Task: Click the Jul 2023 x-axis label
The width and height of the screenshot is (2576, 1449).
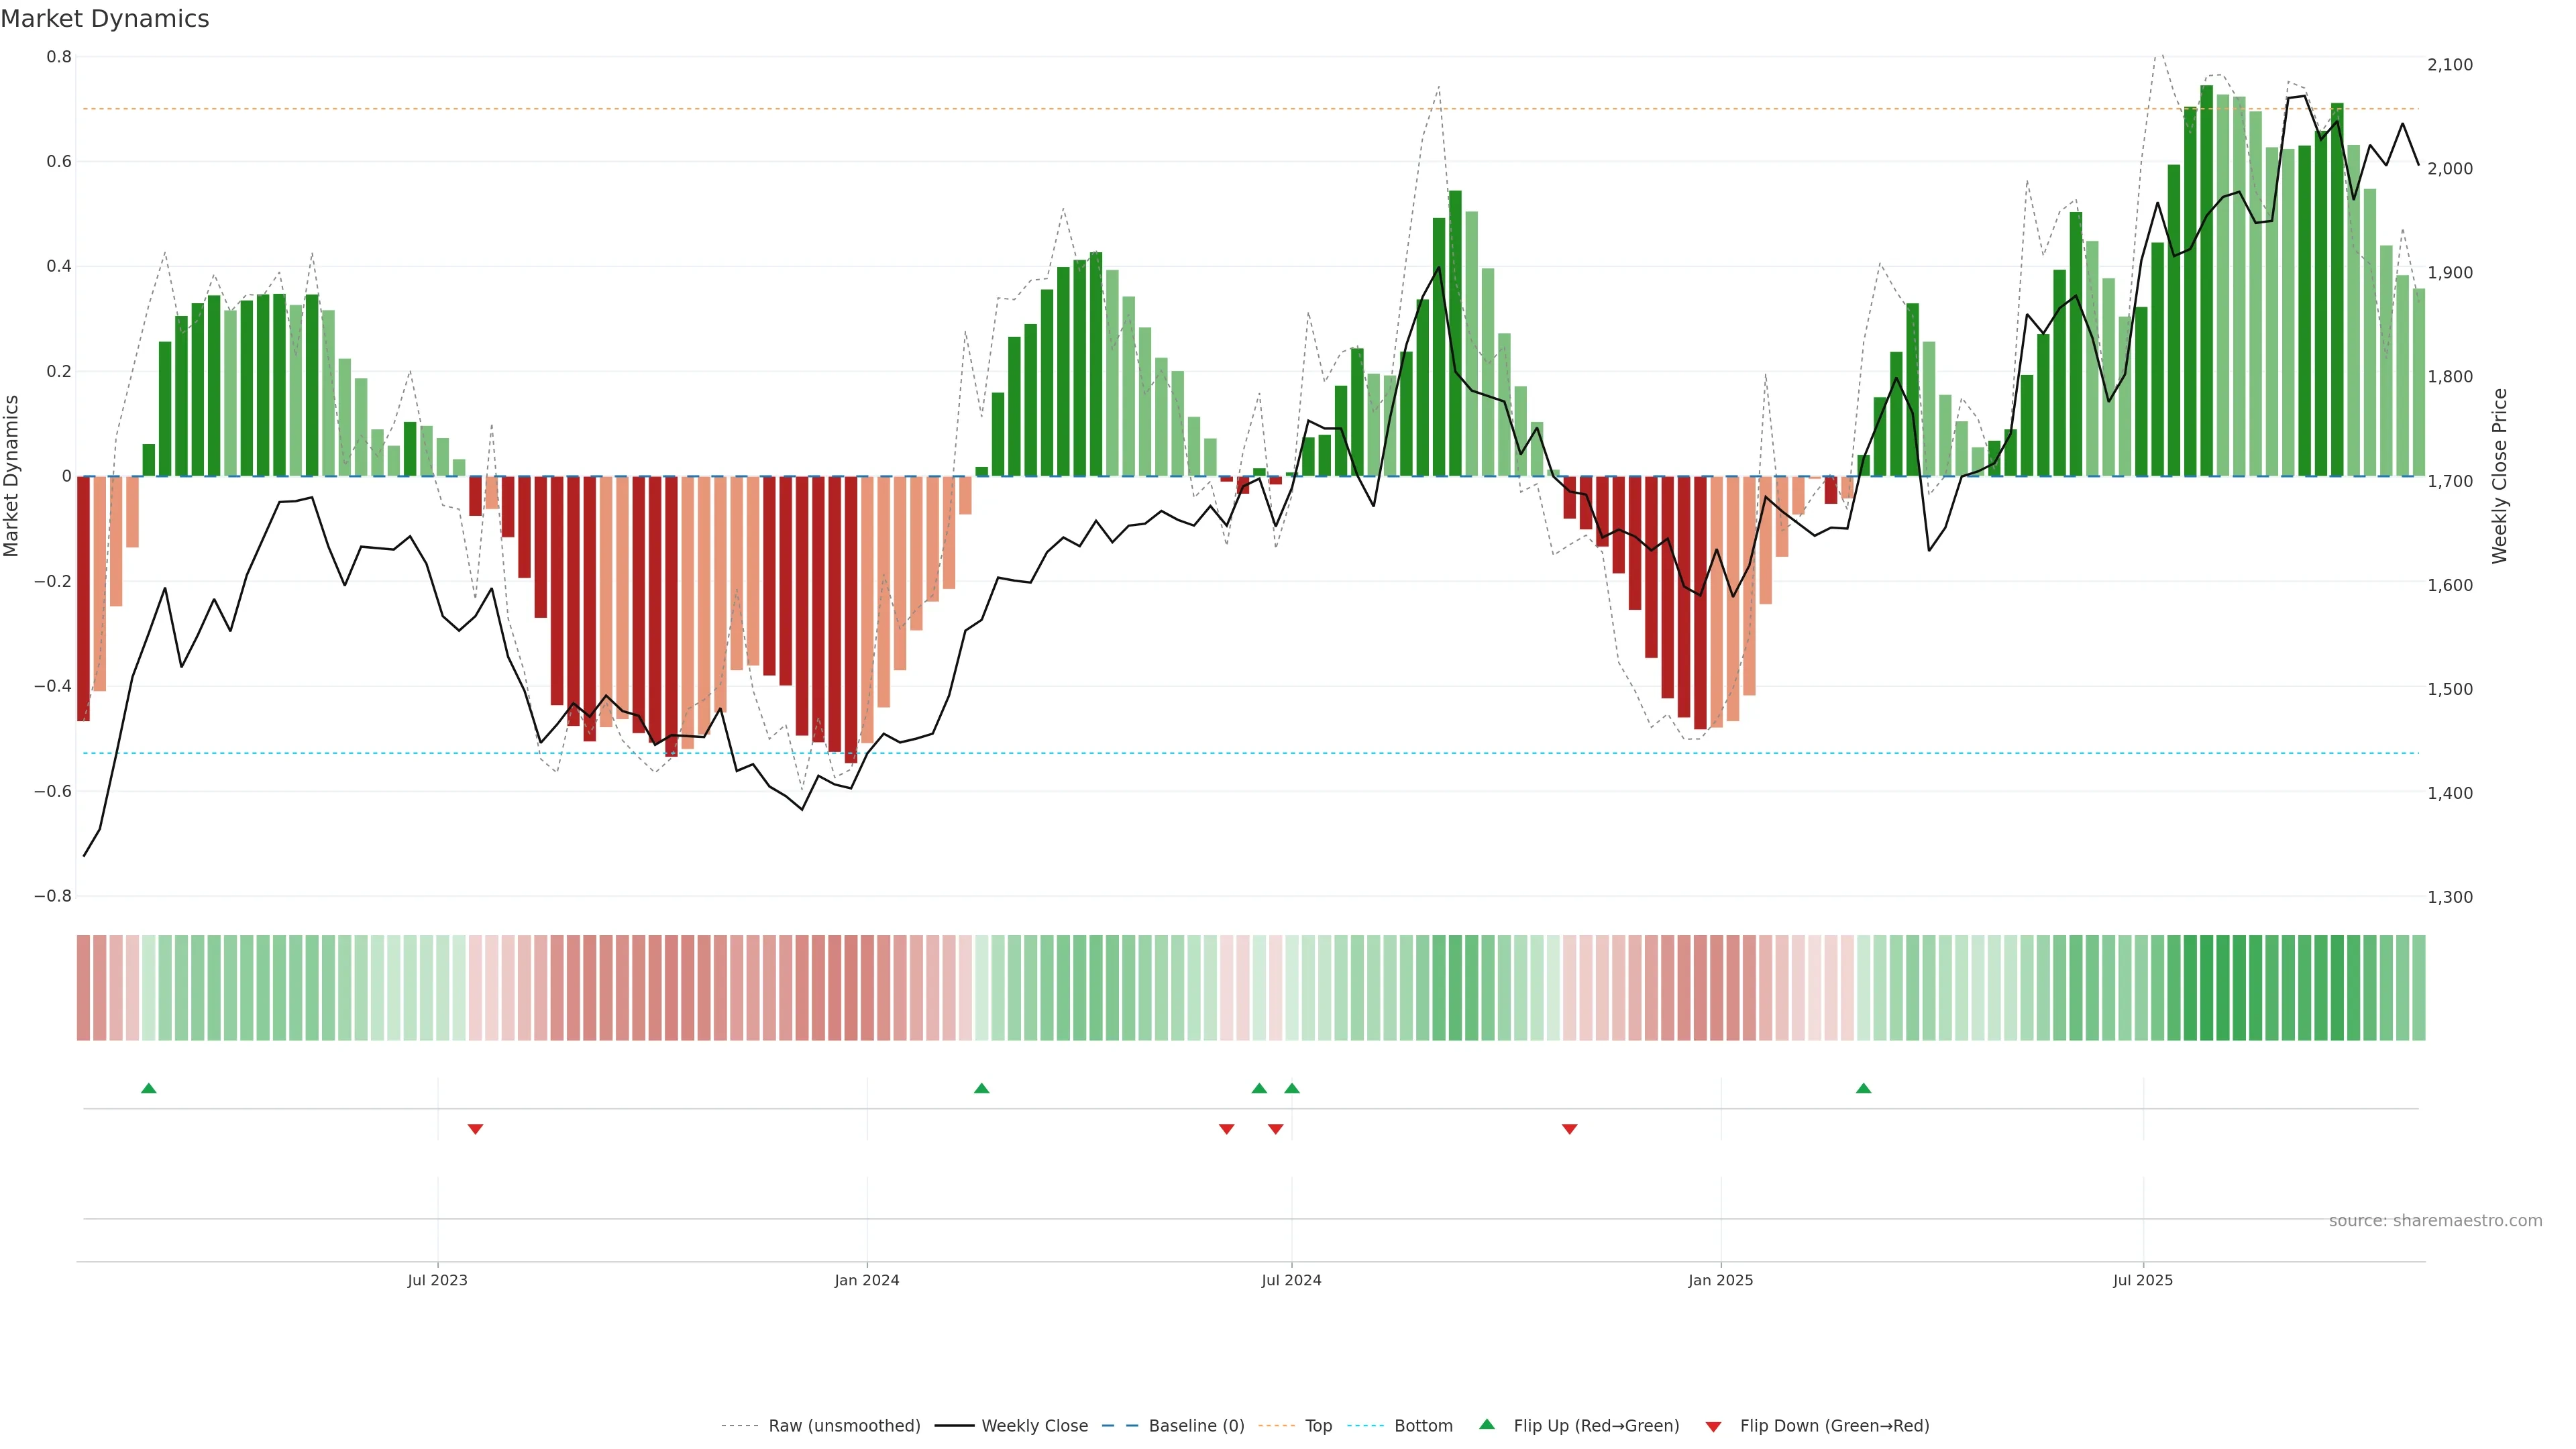Action: (437, 1280)
